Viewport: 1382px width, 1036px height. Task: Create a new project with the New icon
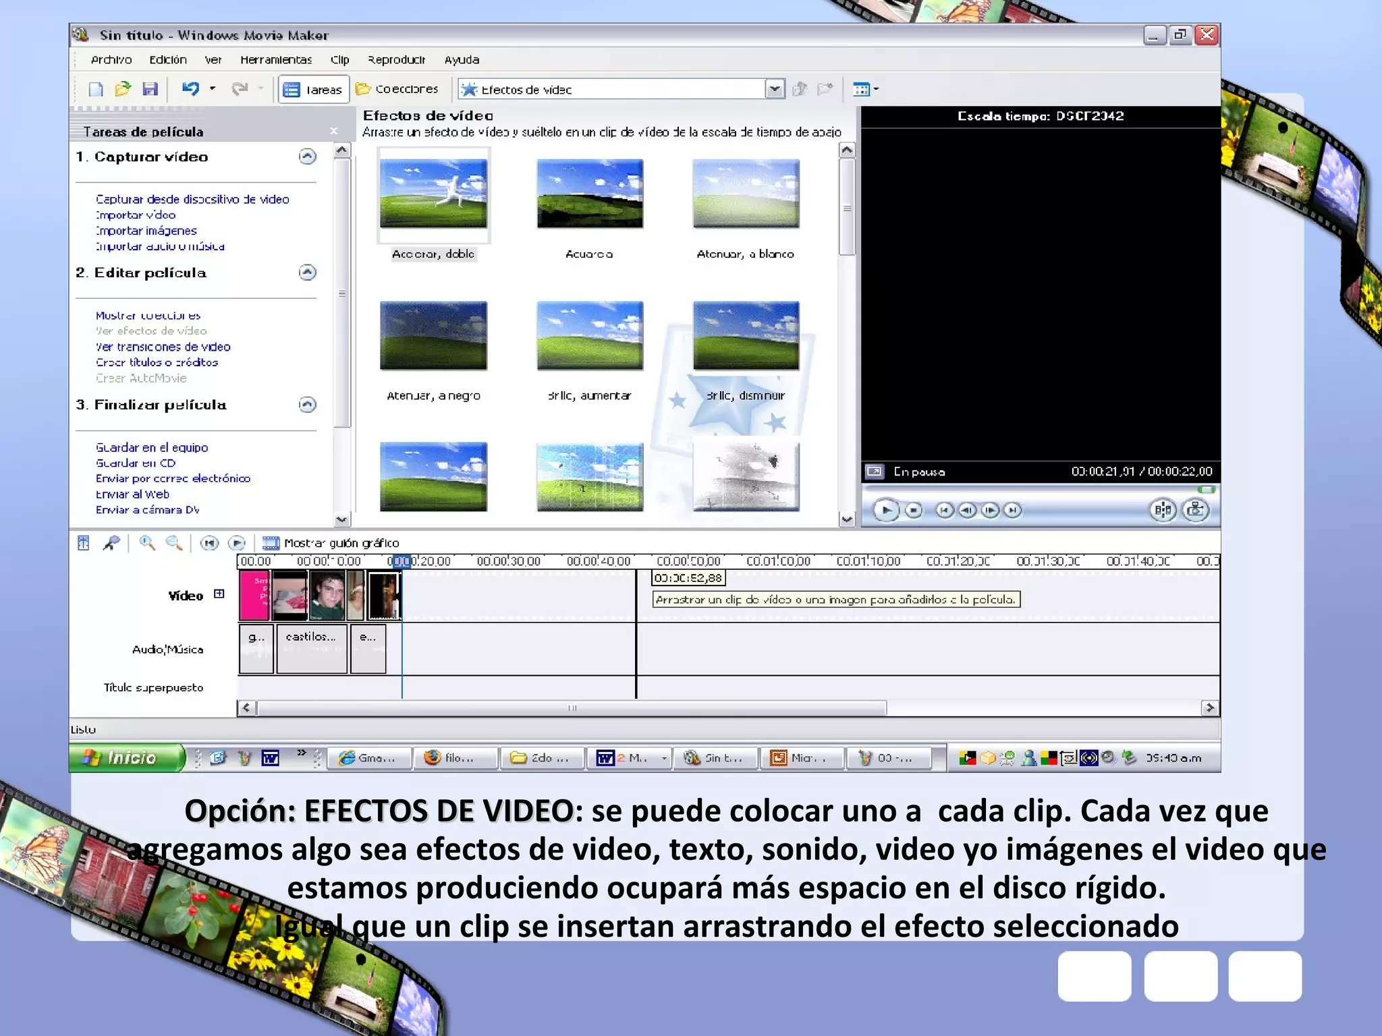(x=96, y=89)
